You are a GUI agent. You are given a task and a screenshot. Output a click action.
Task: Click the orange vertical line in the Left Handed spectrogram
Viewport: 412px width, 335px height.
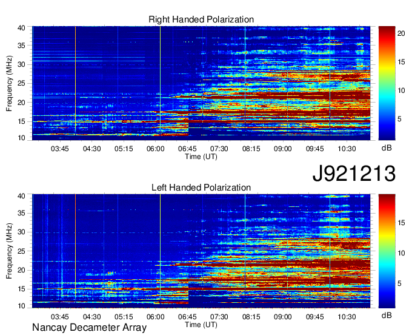(x=75, y=248)
